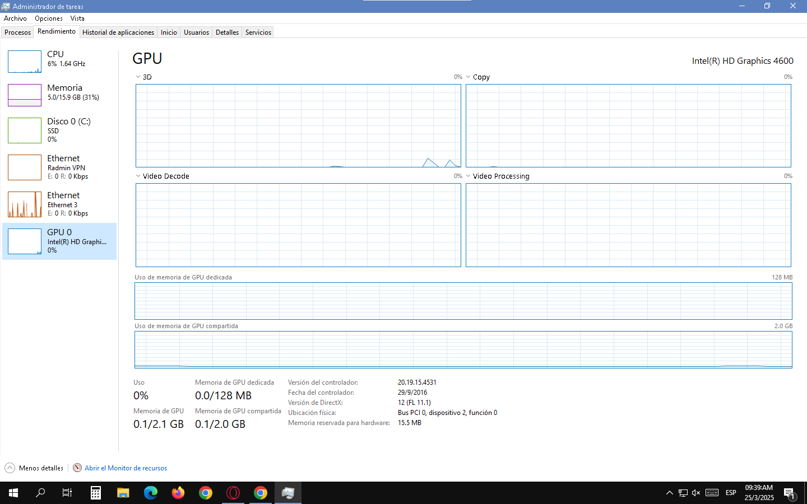Switch to Historial de aplicaciones tab
807x504 pixels.
click(118, 32)
